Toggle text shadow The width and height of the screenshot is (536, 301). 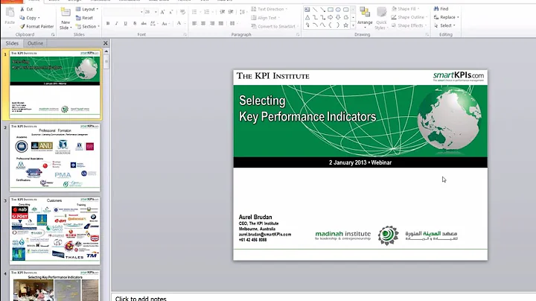pos(135,23)
